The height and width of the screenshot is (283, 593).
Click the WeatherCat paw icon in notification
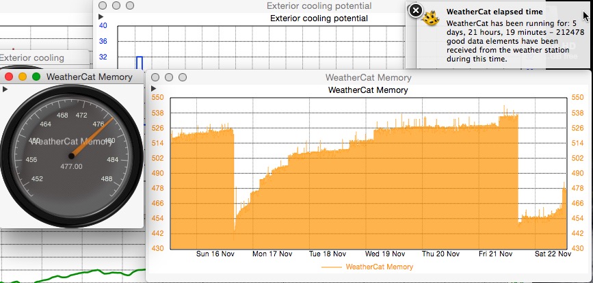(431, 18)
